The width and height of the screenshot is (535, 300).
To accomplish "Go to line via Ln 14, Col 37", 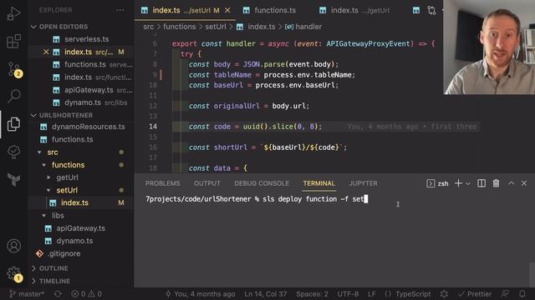I will point(266,294).
